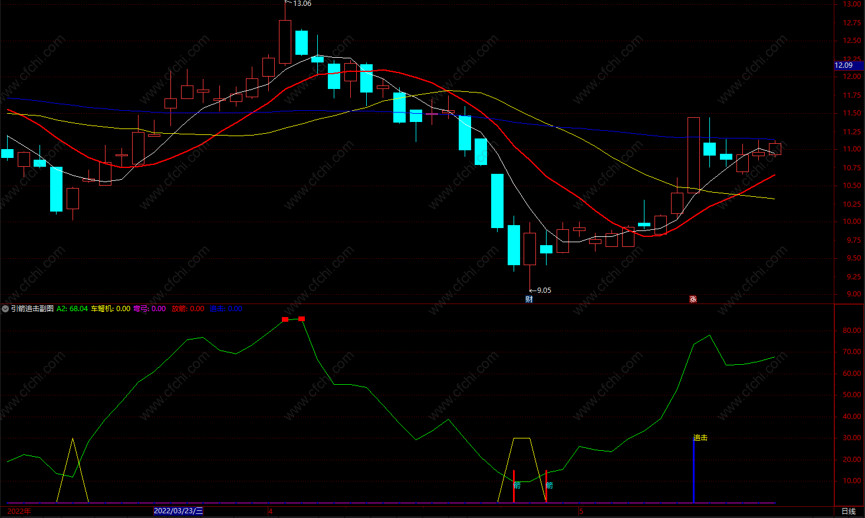Click the 车弩机: 0.00 indicator label
The width and height of the screenshot is (865, 518).
110,309
